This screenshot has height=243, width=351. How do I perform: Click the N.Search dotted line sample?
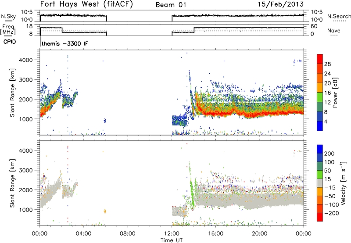click(x=340, y=21)
